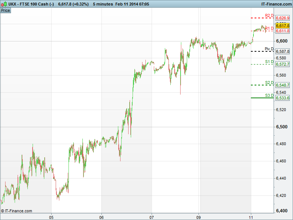Click the 07 date marker on time axis
Image resolution: width=293 pixels, height=220 pixels.
[152, 216]
